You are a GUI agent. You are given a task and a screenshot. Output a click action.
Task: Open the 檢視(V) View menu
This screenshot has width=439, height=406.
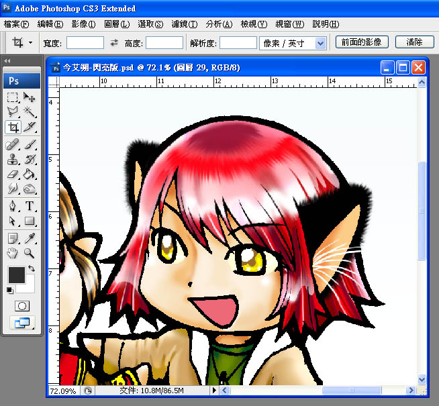[254, 24]
